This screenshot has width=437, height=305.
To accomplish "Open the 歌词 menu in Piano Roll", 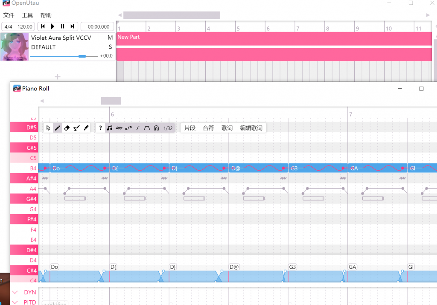I will 227,128.
